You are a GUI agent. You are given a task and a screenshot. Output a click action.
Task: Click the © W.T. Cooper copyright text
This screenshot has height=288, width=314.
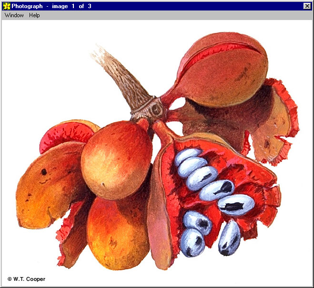tap(26, 279)
